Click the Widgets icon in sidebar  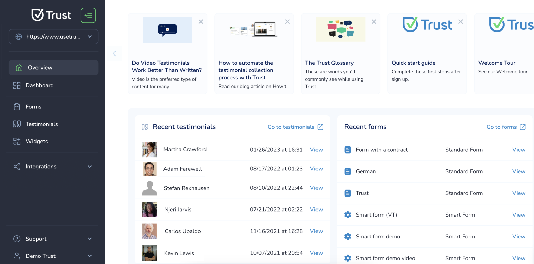point(17,141)
